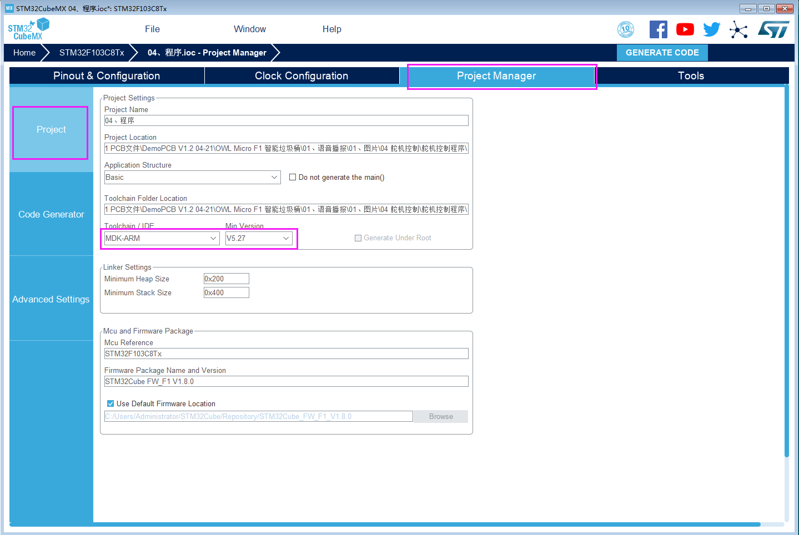The height and width of the screenshot is (535, 799).
Task: Open the Toolchain / IDE dropdown
Action: [x=162, y=238]
